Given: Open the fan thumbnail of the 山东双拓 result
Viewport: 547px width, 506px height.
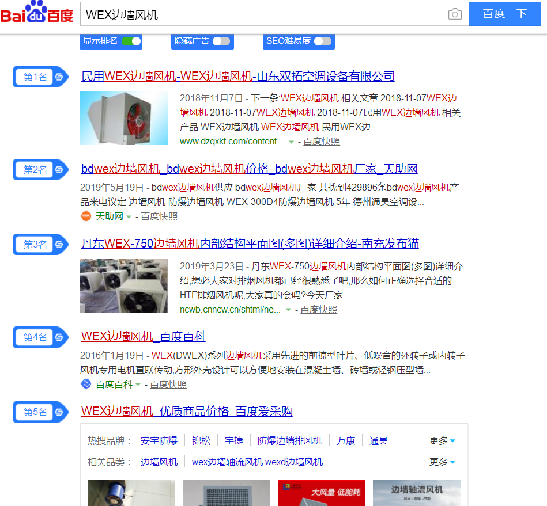Looking at the screenshot, I should pos(124,118).
